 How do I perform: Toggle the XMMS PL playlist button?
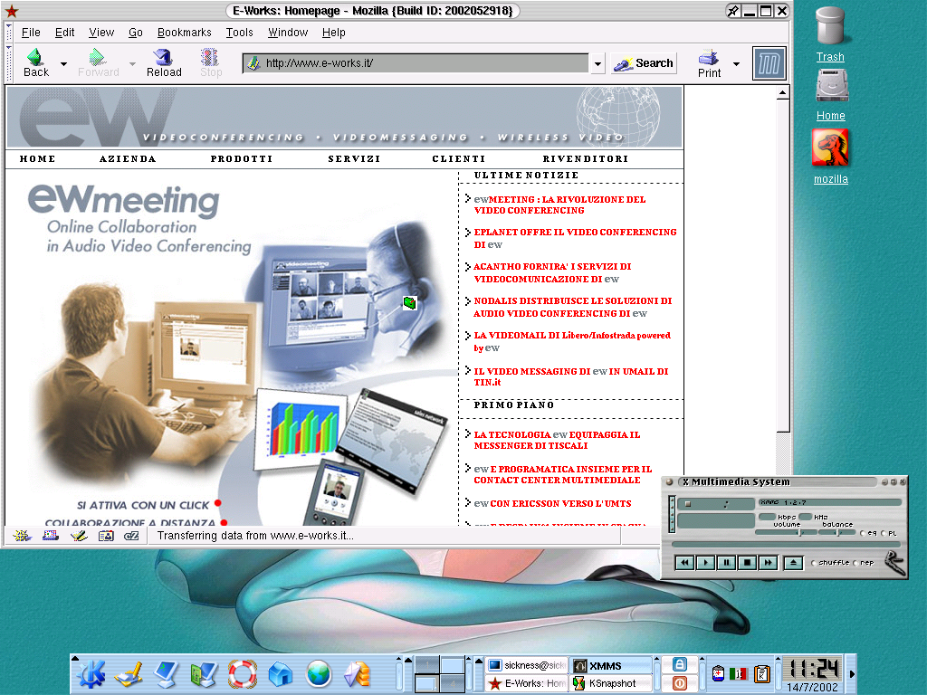coord(889,533)
